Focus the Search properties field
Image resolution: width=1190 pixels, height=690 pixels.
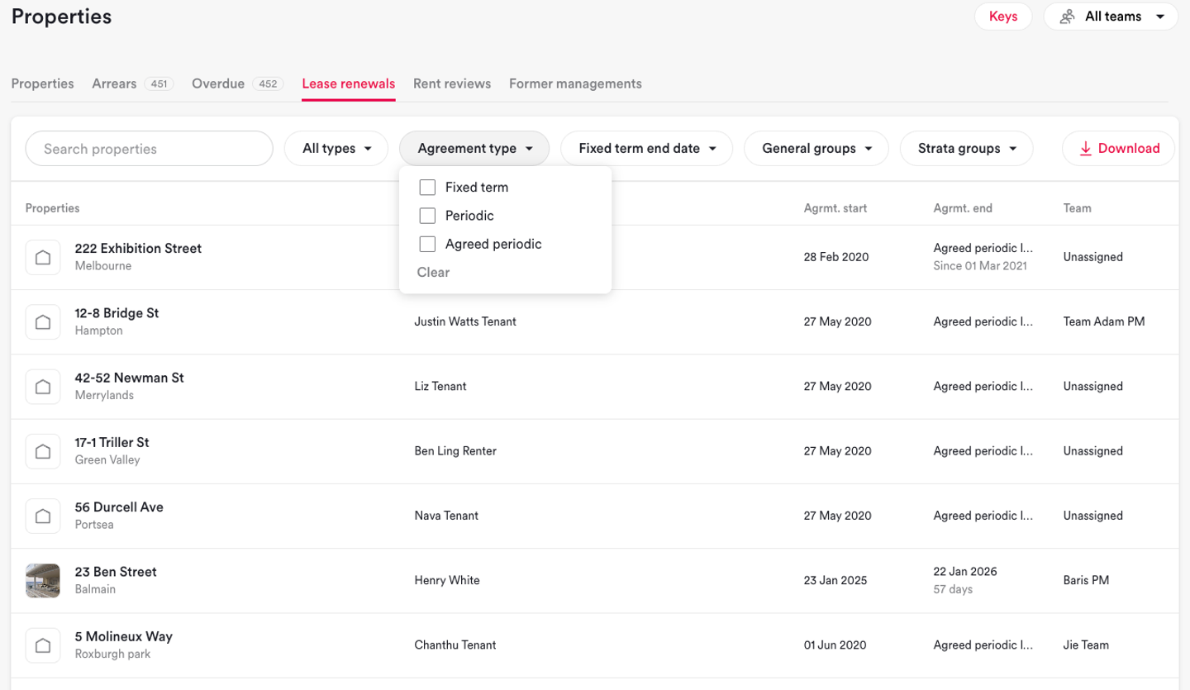click(x=150, y=149)
